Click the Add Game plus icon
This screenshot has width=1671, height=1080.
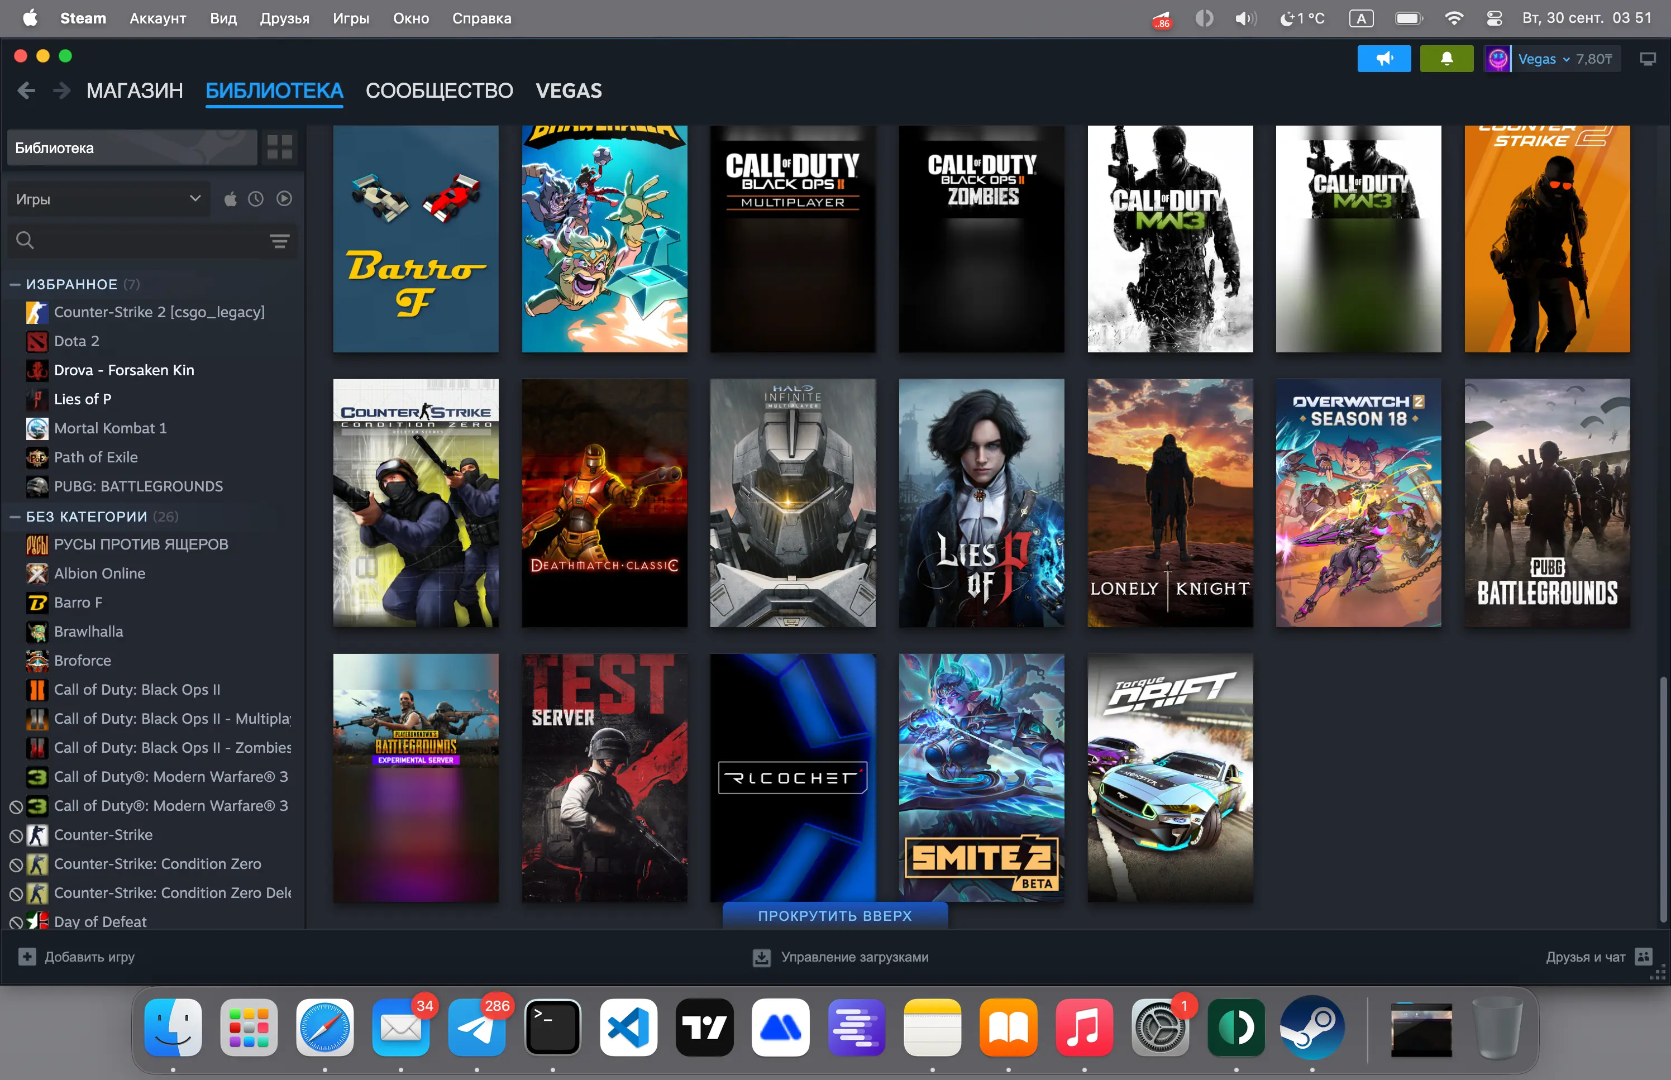(x=27, y=957)
